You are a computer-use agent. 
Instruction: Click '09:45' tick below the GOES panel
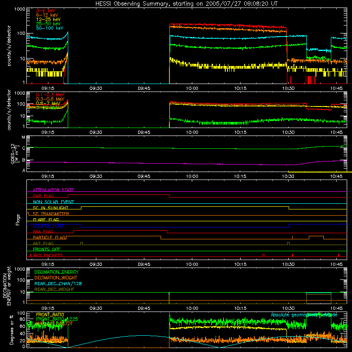click(x=144, y=176)
